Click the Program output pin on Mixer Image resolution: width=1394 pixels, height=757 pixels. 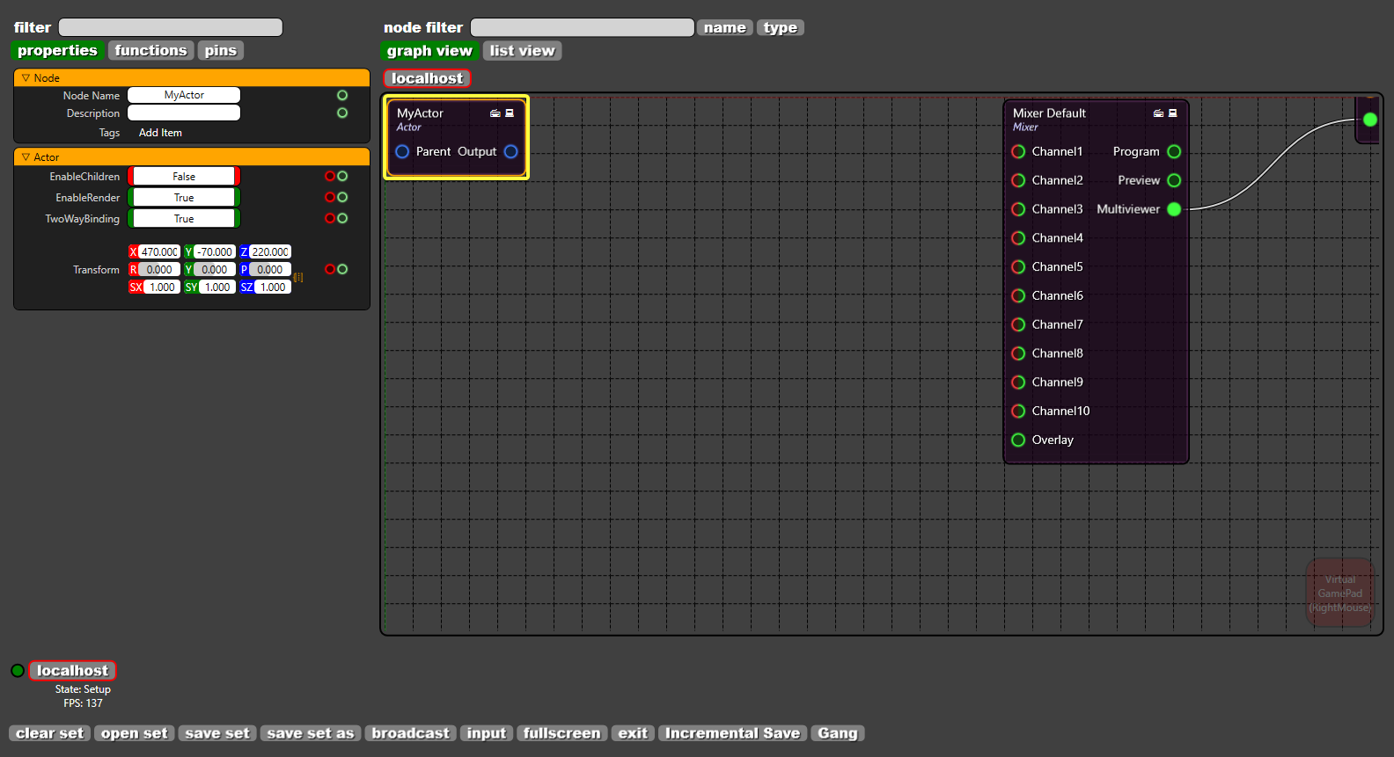point(1174,151)
